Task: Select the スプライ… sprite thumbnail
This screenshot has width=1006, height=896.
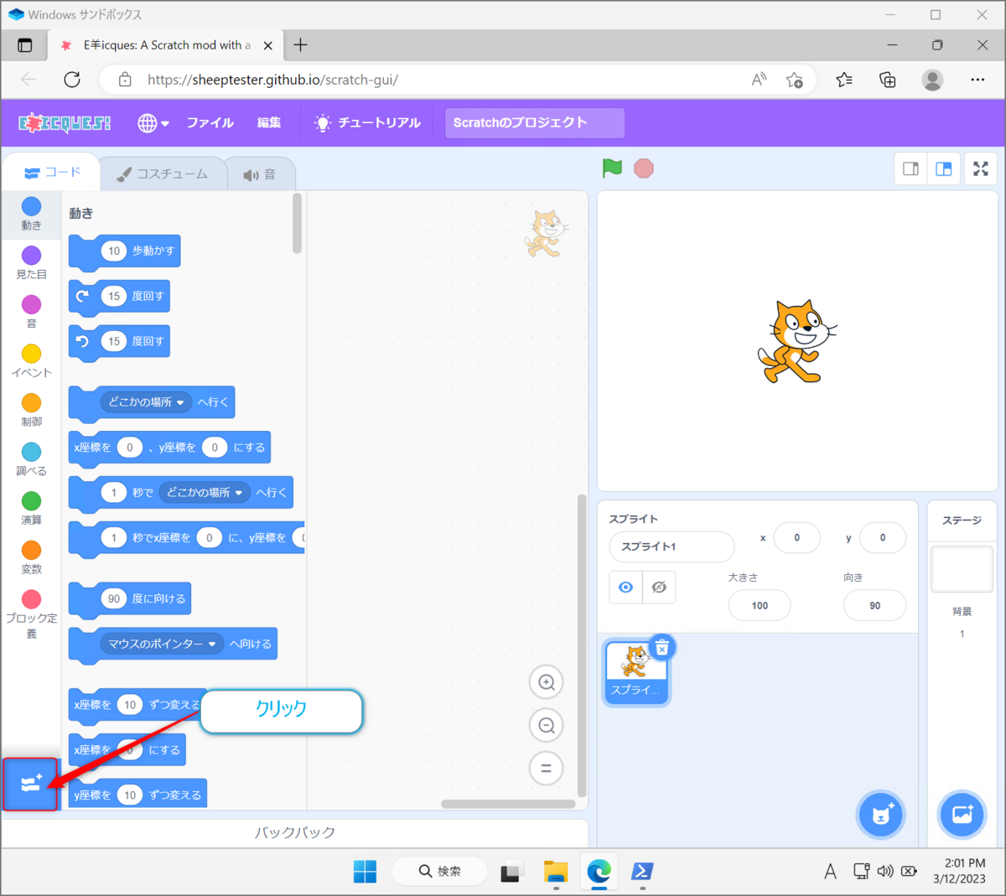Action: coord(635,672)
